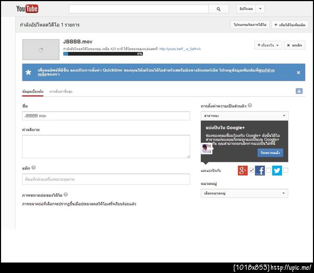This screenshot has width=314, height=273.
Task: Click the add more videos button
Action: click(290, 25)
